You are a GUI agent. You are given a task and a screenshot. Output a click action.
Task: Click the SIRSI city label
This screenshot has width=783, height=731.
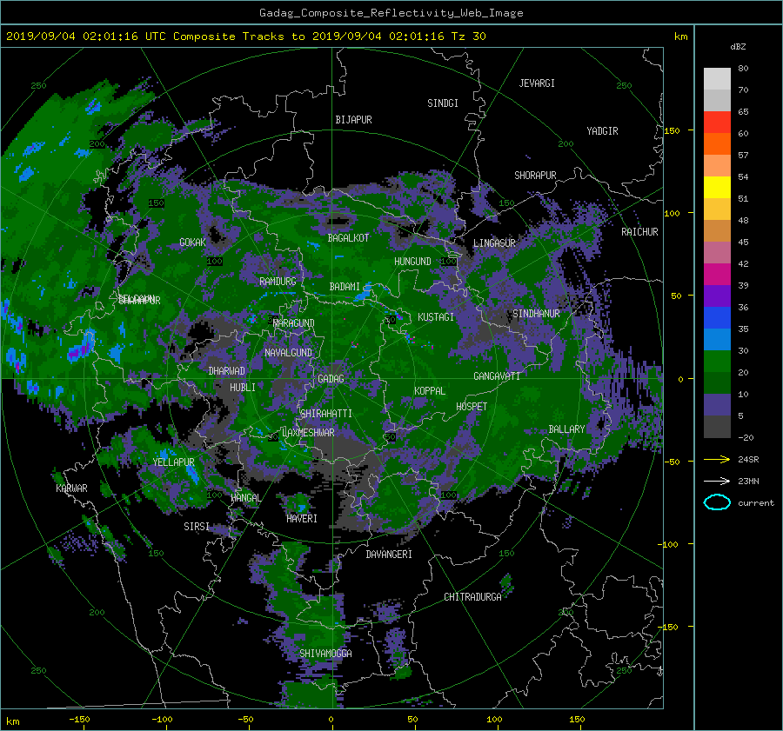click(x=197, y=527)
